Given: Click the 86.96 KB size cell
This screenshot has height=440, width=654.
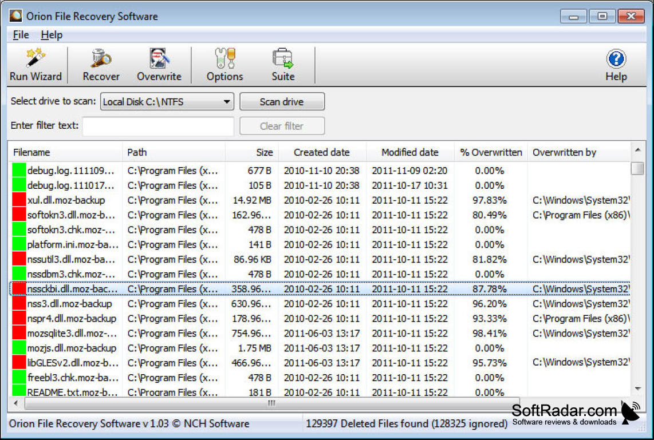Looking at the screenshot, I should coord(253,259).
